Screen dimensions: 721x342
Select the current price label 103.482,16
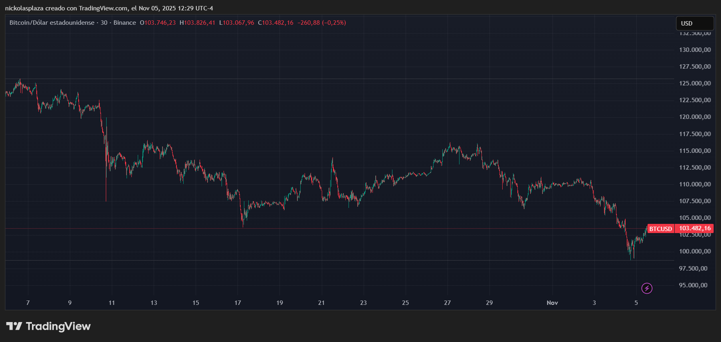point(695,228)
